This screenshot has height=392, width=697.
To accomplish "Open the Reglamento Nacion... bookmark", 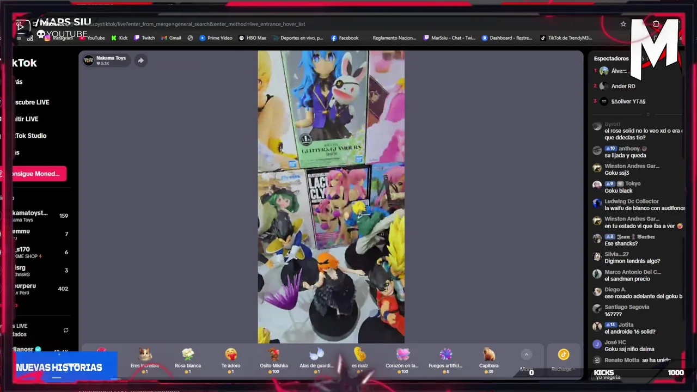I will coord(394,38).
